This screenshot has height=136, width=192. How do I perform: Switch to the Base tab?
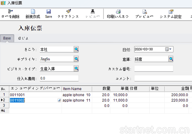tap(7, 38)
